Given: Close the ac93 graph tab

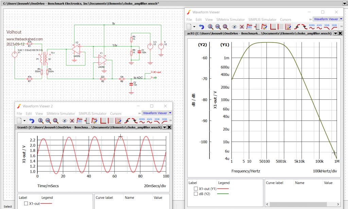Looking at the screenshot, I should (x=341, y=34).
